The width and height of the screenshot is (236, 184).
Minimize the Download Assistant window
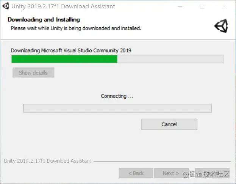180,6
